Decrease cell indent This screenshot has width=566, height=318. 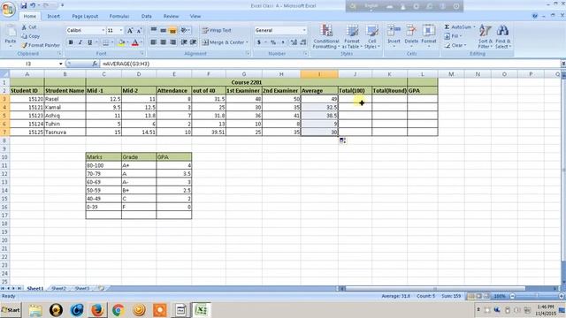click(184, 42)
